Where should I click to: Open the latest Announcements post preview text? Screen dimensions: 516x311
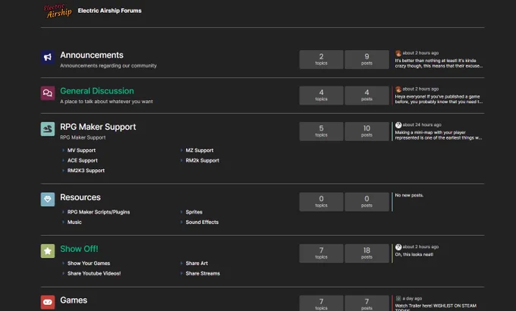click(x=439, y=63)
